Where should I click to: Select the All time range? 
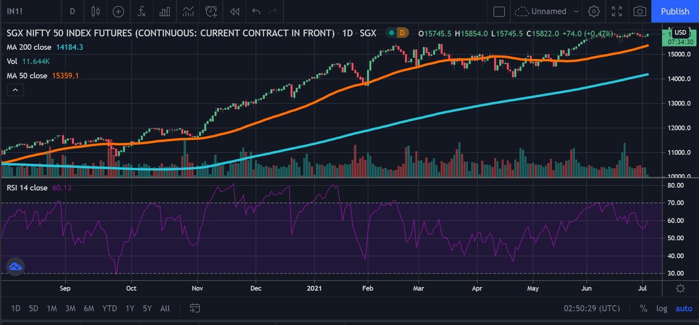[x=165, y=309]
